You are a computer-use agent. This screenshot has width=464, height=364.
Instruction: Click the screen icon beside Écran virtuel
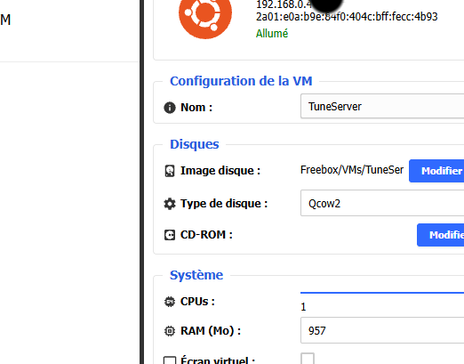pyautogui.click(x=170, y=360)
